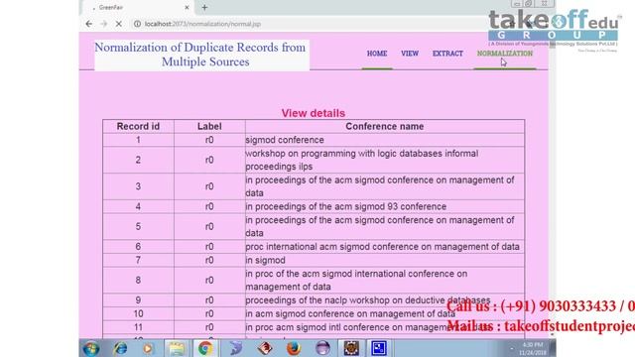Open the HOME navigation link
The width and height of the screenshot is (635, 357).
click(377, 54)
